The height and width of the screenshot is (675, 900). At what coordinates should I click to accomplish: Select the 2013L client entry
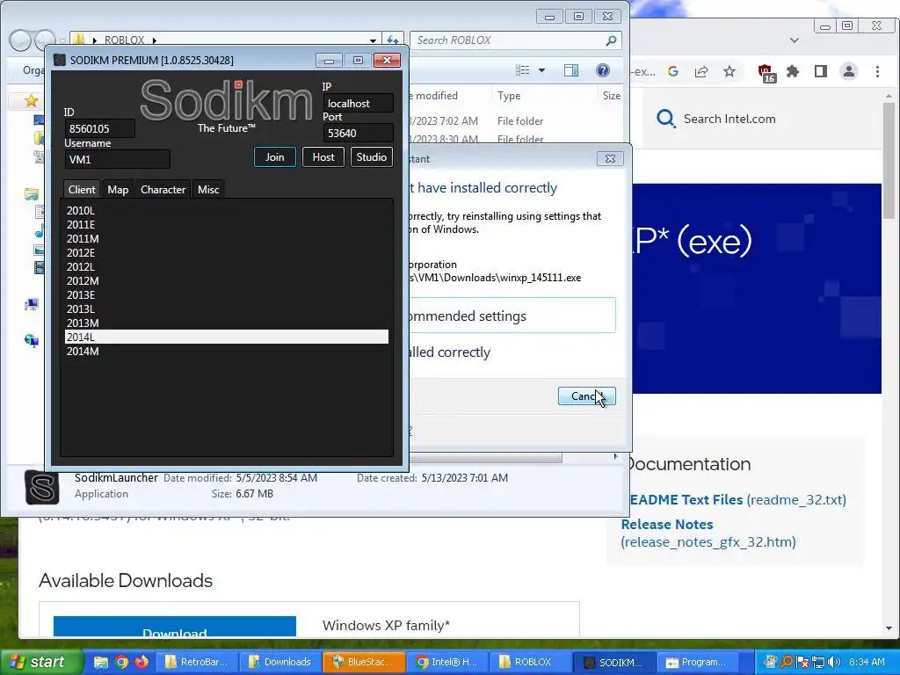pyautogui.click(x=226, y=308)
